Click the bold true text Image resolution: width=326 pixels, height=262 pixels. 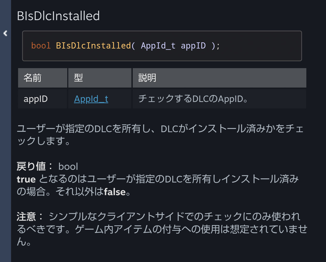point(26,179)
